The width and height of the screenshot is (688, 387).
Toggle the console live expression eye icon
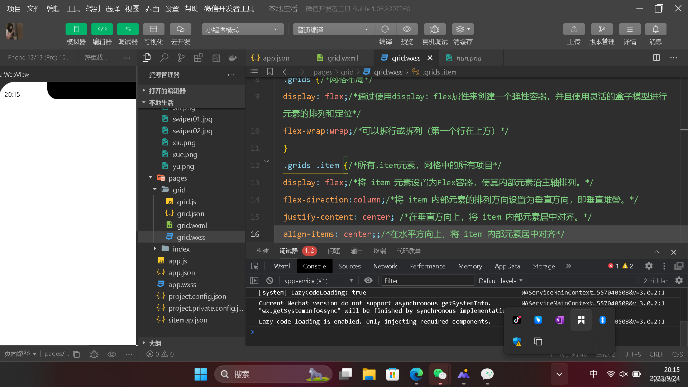tap(368, 281)
